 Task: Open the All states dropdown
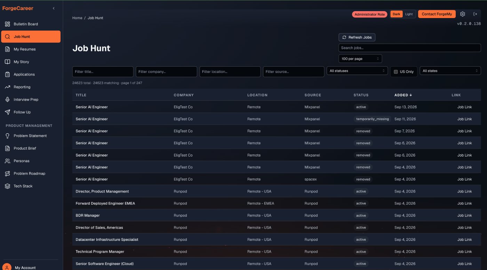click(450, 71)
